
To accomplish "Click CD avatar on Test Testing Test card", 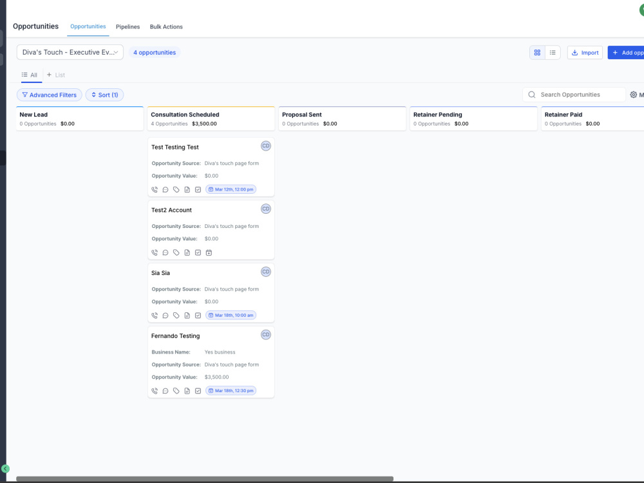I will [x=266, y=146].
